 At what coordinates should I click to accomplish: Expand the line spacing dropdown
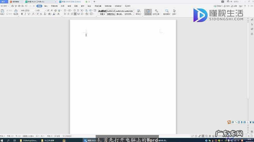pos(84,14)
